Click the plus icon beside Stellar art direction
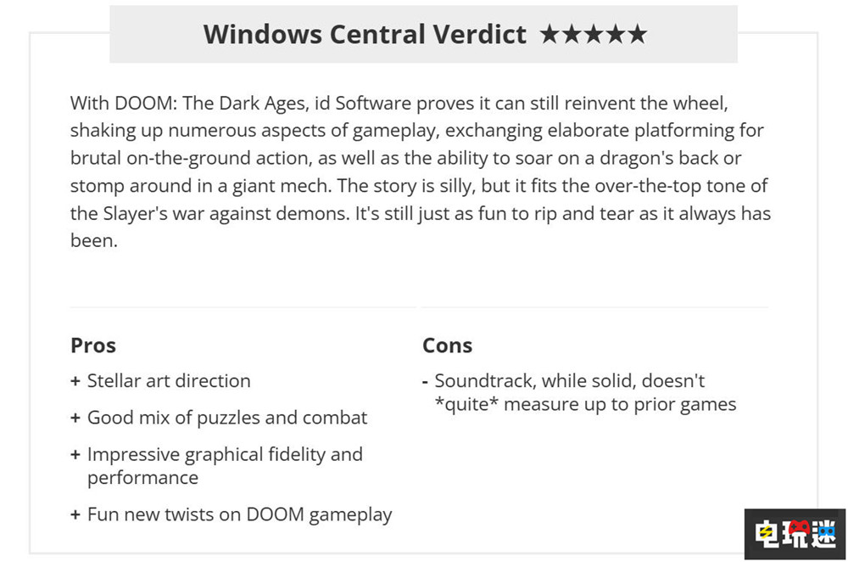Screen dimensions: 848x562 pos(75,381)
